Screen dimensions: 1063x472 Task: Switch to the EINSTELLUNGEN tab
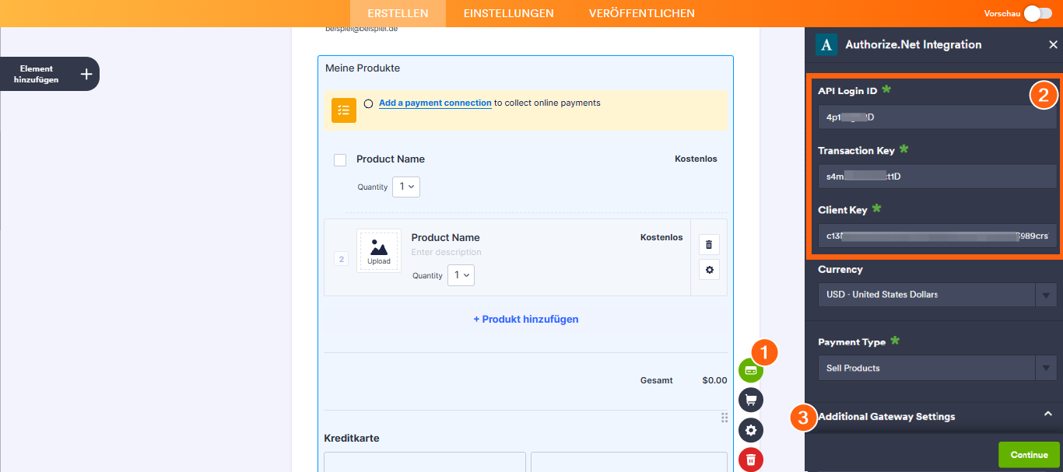508,13
